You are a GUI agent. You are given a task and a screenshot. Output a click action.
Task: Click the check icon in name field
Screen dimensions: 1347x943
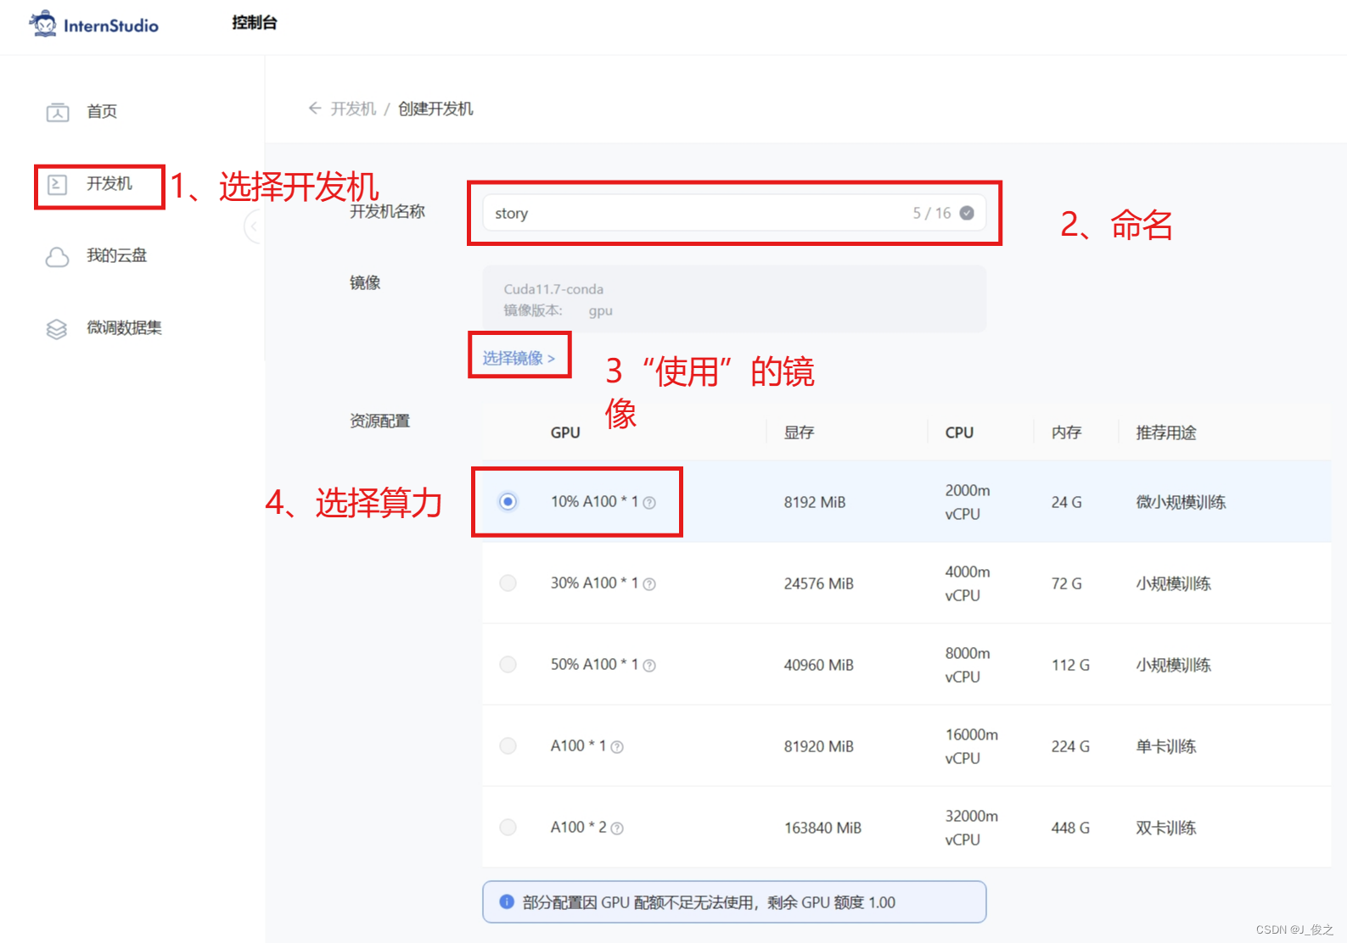tap(967, 213)
